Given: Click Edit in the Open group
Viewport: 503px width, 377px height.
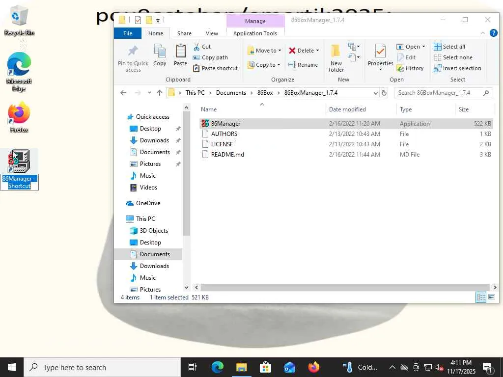Looking at the screenshot, I should [x=406, y=57].
